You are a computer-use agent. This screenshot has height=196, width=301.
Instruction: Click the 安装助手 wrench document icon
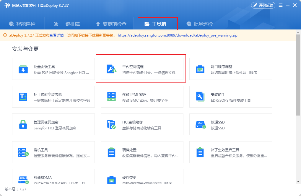click(x=200, y=97)
